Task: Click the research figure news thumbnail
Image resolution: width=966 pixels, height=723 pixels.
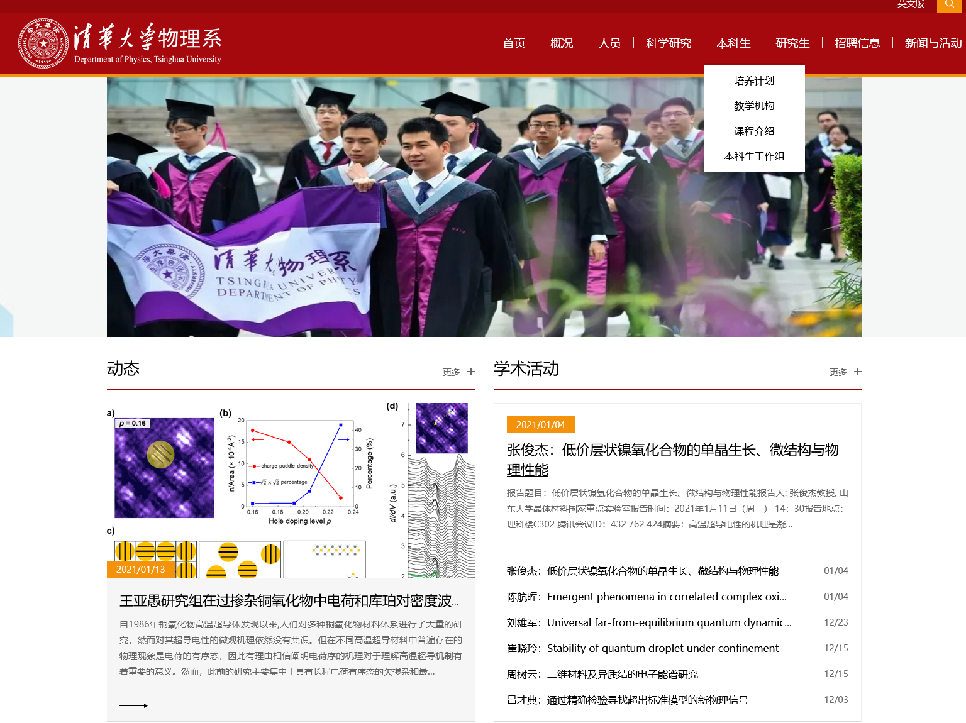Action: (x=291, y=490)
